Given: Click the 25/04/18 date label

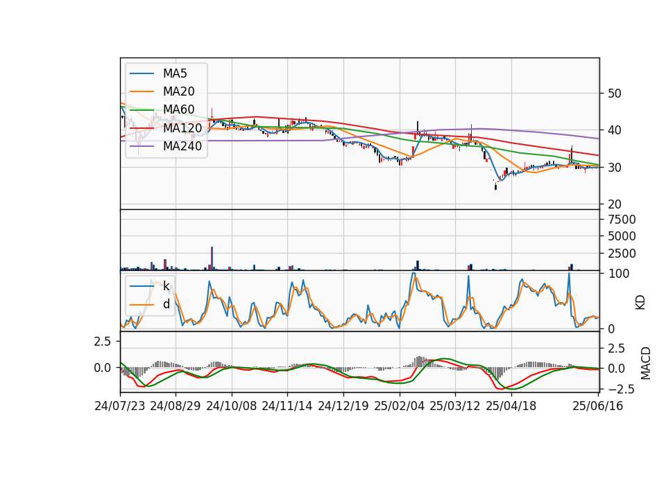Looking at the screenshot, I should [511, 406].
